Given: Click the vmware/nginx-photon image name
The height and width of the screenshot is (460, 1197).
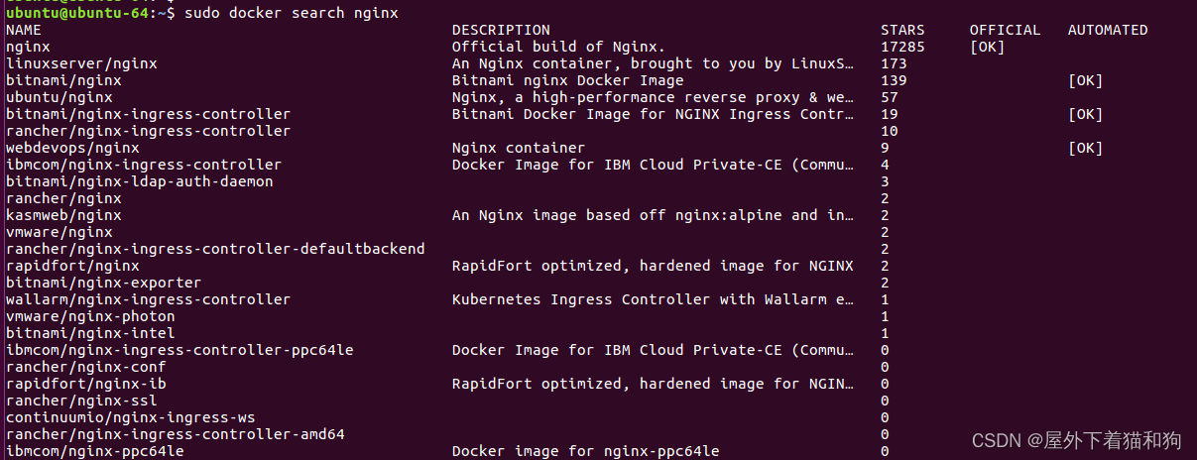Looking at the screenshot, I should (x=90, y=316).
